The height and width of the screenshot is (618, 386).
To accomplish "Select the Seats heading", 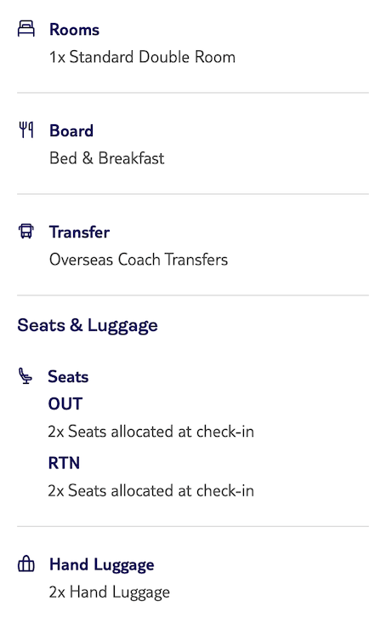I will coord(68,377).
